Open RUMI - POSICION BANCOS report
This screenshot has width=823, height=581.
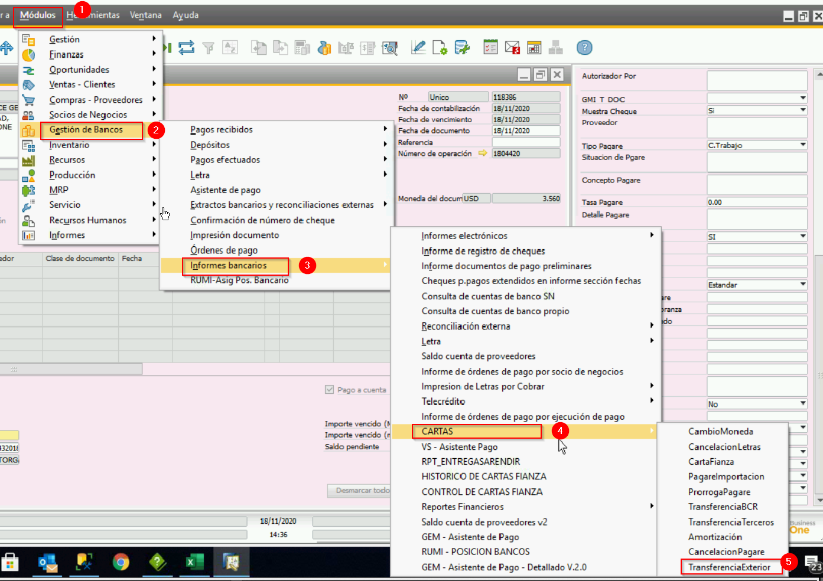(476, 551)
